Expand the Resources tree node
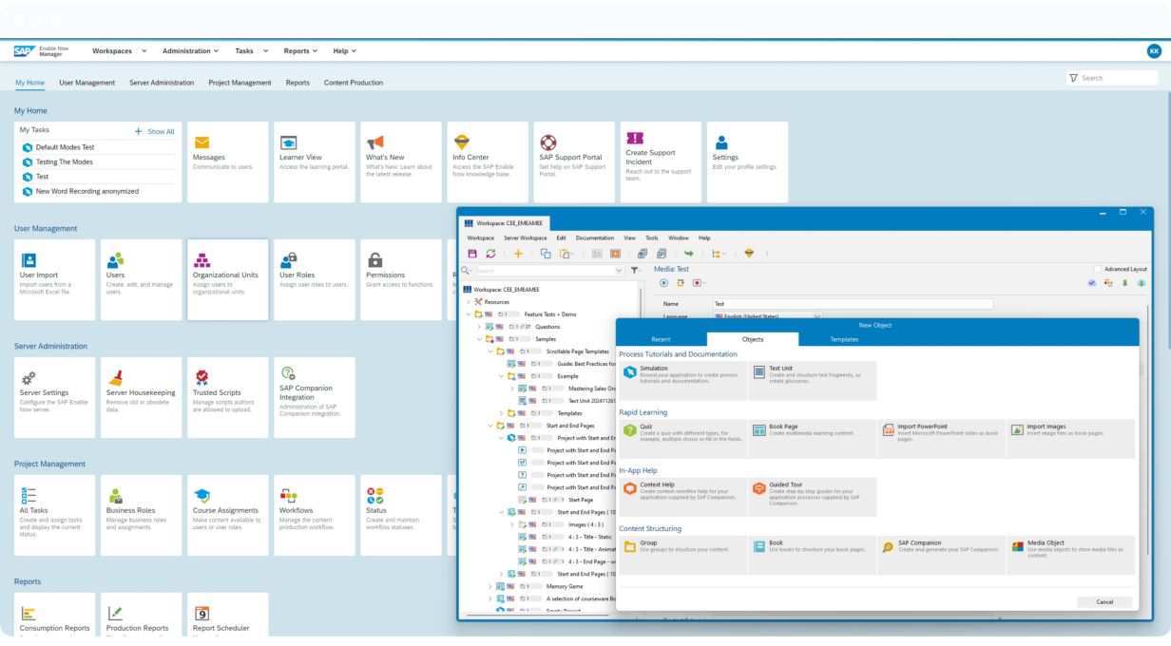This screenshot has width=1171, height=646. [x=468, y=301]
